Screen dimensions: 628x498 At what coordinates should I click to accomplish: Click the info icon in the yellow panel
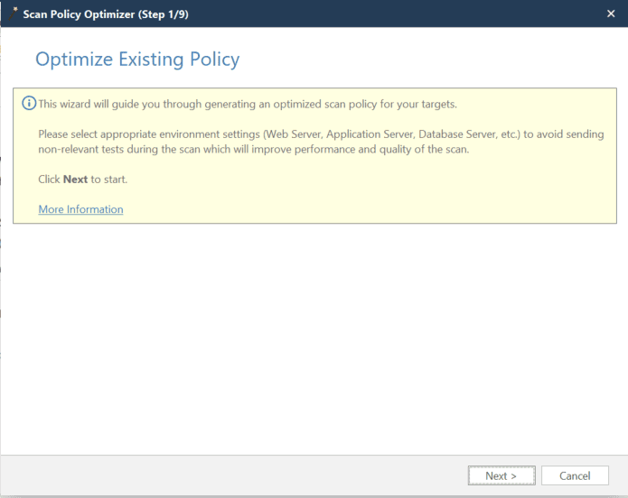(x=29, y=104)
